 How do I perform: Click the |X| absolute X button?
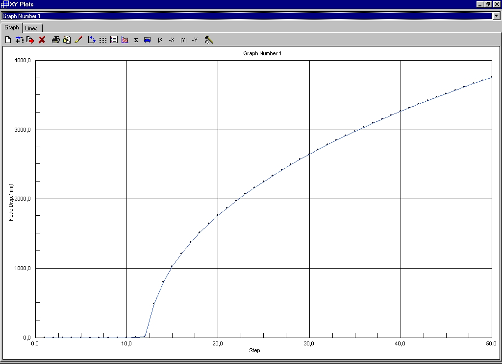161,40
